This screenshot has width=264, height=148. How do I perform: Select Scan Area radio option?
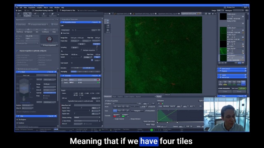[62, 33]
